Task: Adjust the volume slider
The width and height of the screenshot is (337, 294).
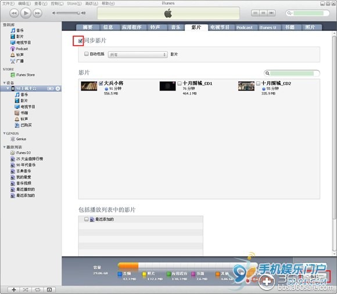Action: click(69, 13)
